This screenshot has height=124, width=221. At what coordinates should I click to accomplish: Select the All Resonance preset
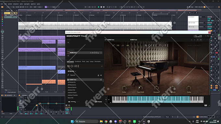pos(72,85)
